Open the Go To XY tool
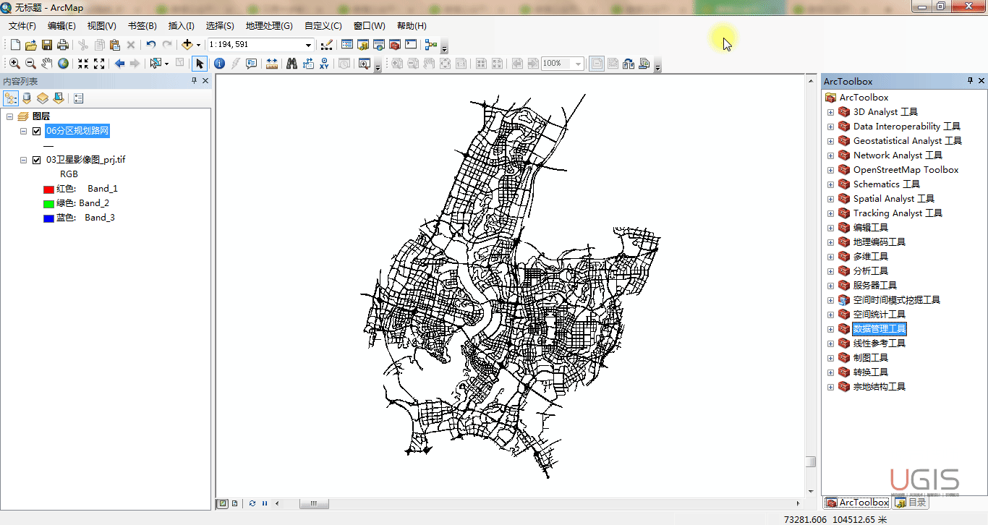The image size is (988, 525). 324,64
